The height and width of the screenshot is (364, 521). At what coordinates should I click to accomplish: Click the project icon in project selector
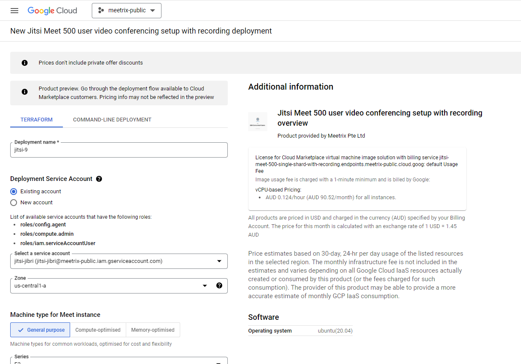(x=101, y=11)
